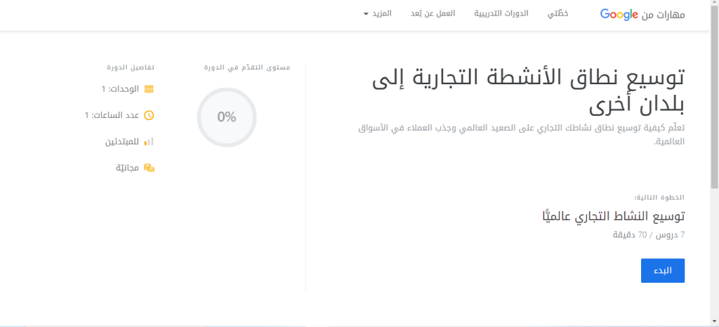Image resolution: width=719 pixels, height=327 pixels.
Task: Open the توسيع النشاط التجاري عالميًا lesson link
Action: (x=613, y=217)
